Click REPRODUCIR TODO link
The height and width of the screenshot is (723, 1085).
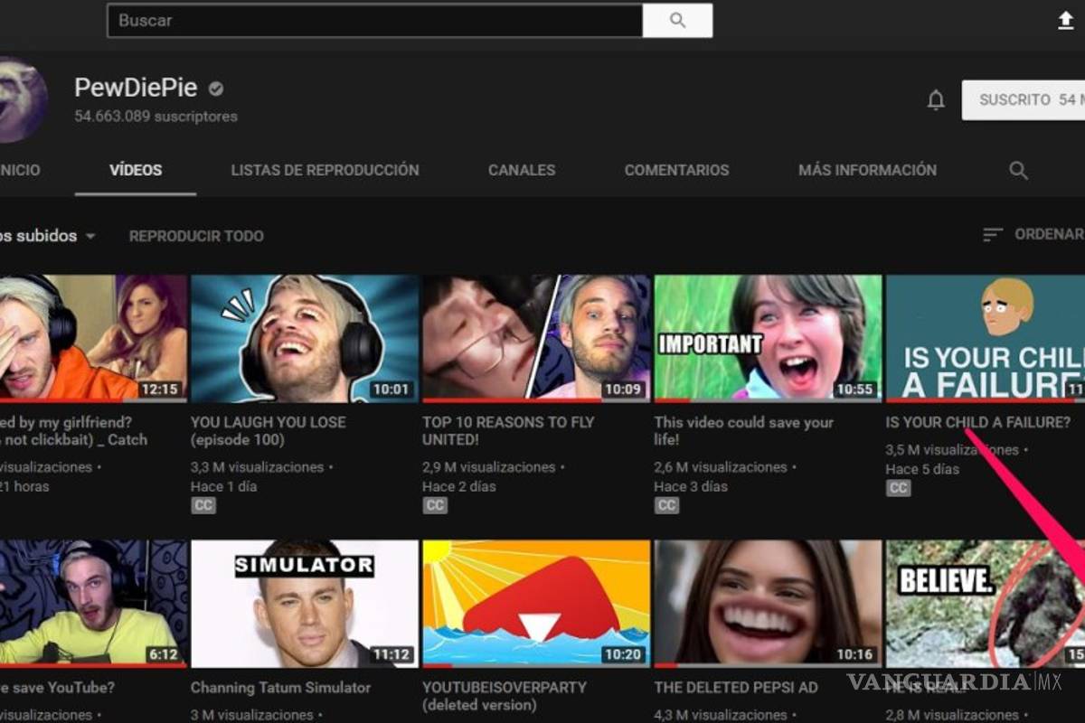(196, 236)
